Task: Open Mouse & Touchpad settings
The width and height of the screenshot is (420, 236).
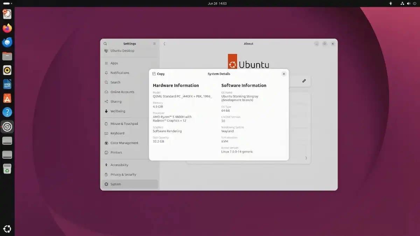Action: 129,124
